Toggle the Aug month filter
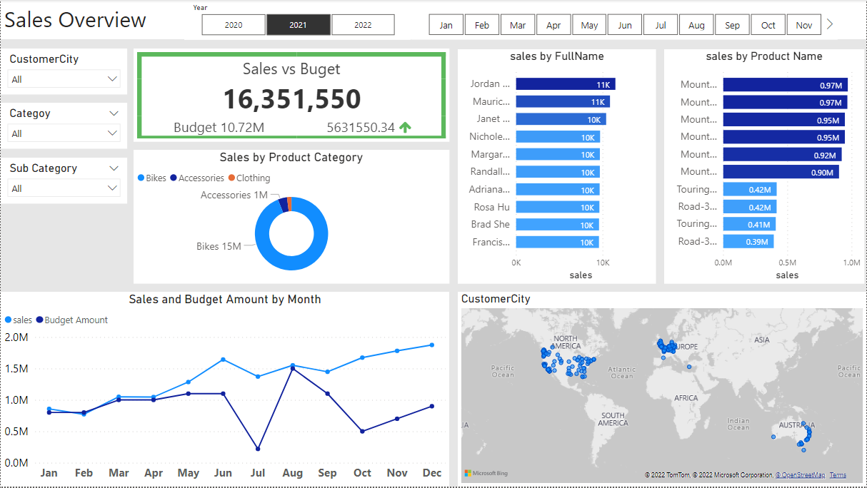The height and width of the screenshot is (488, 867). coord(696,24)
